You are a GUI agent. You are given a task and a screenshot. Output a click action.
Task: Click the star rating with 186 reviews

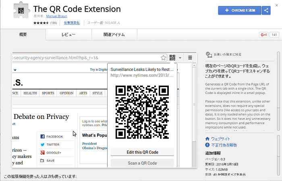pos(45,23)
